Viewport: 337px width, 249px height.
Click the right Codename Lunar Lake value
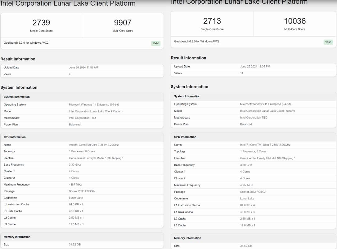(247, 199)
